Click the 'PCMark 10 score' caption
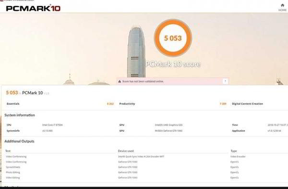This screenshot has height=189, width=288. pos(173,64)
